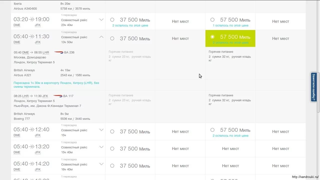Click JFK code in 11:30 JFK arrival
320x180 pixels.
tap(45, 96)
